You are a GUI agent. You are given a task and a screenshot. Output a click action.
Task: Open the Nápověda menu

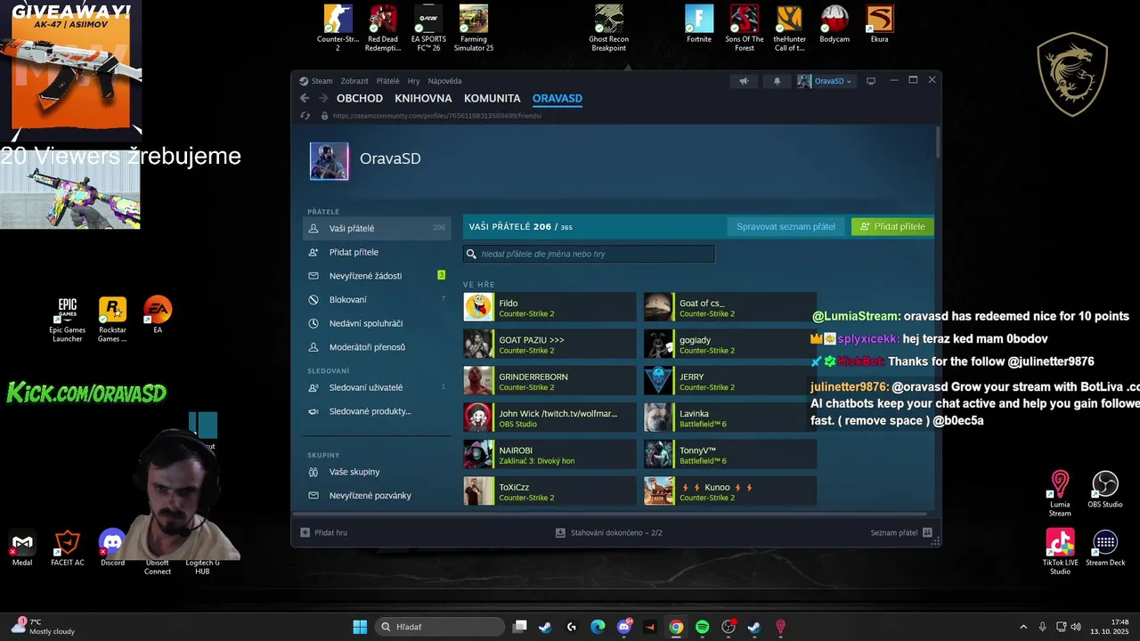tap(445, 81)
